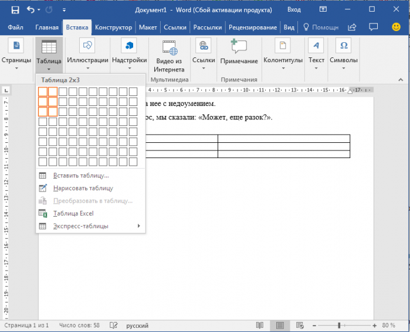This screenshot has height=332, width=410.
Task: Adjust the zoom slider handle
Action: tap(339, 325)
